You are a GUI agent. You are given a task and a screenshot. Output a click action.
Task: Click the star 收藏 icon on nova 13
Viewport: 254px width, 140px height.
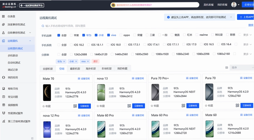tap(98, 106)
